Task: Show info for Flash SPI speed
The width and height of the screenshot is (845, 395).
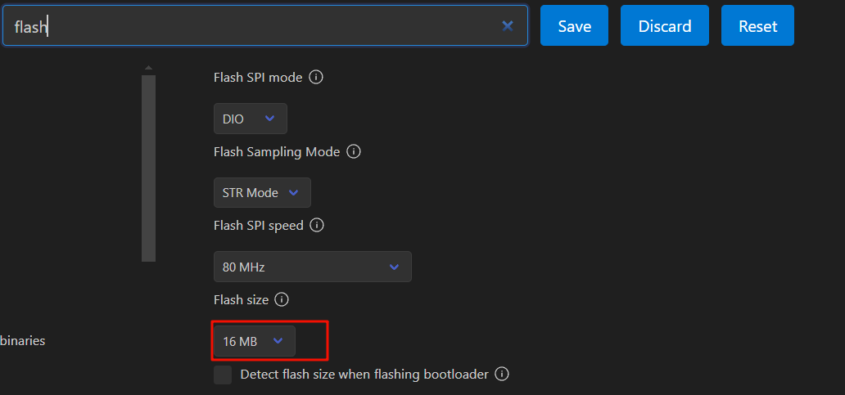Action: [317, 225]
